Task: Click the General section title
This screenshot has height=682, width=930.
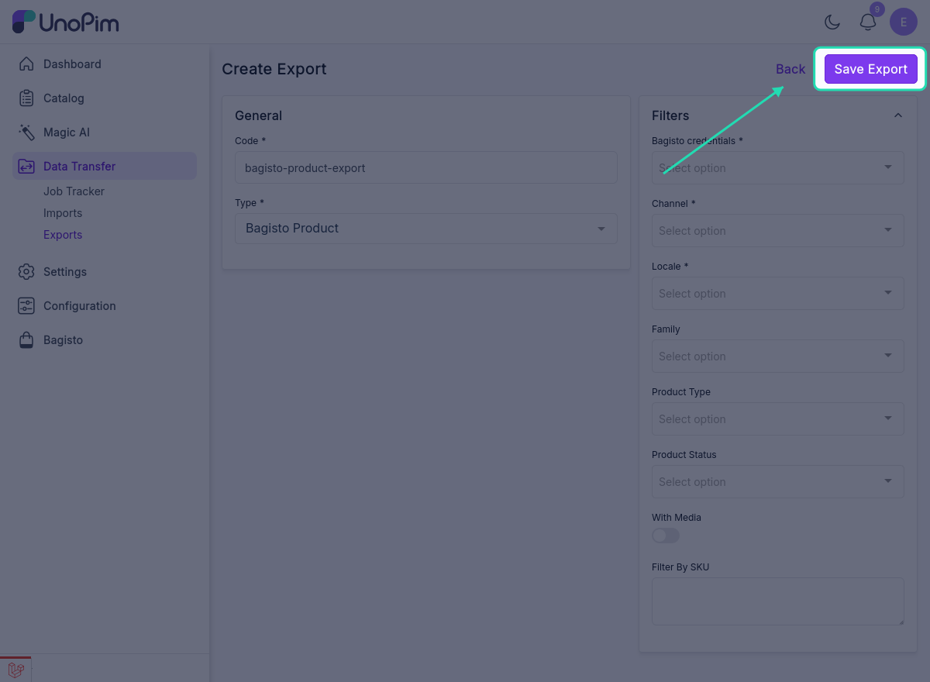Action: coord(258,115)
